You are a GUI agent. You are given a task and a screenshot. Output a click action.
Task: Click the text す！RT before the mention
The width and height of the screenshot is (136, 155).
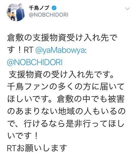coord(20,50)
